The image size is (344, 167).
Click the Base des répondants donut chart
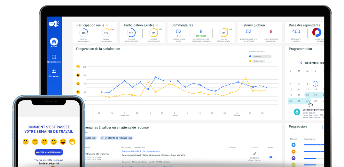click(317, 32)
